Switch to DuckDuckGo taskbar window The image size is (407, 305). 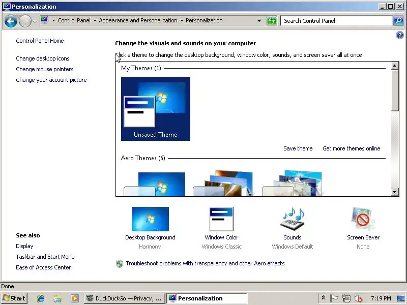coord(124,298)
